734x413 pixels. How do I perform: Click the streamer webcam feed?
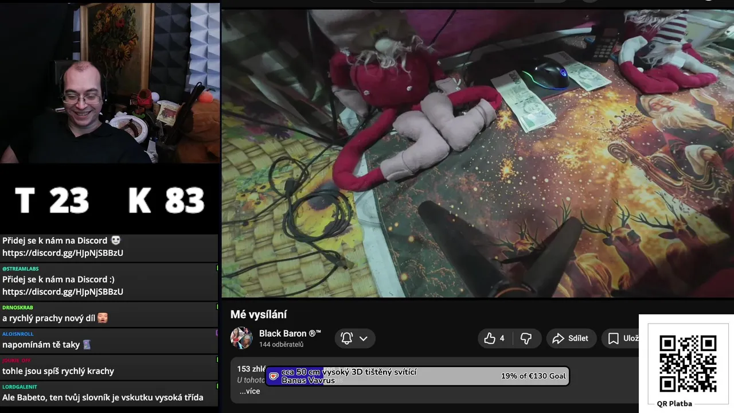coord(110,83)
